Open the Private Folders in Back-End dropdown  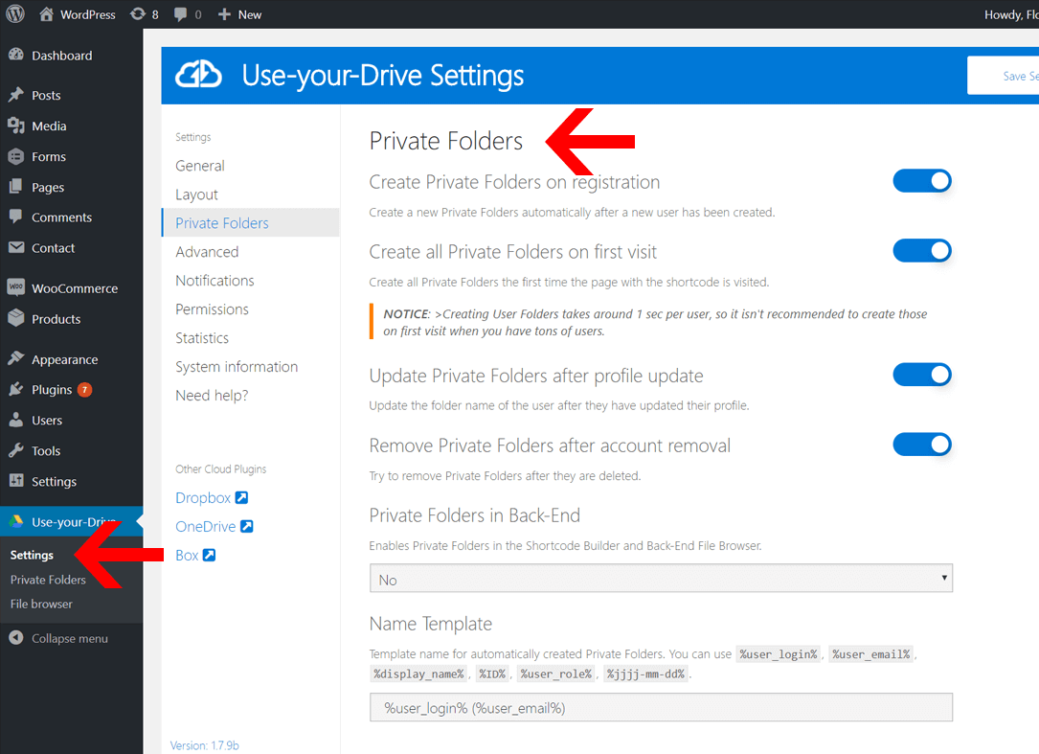[x=661, y=579]
